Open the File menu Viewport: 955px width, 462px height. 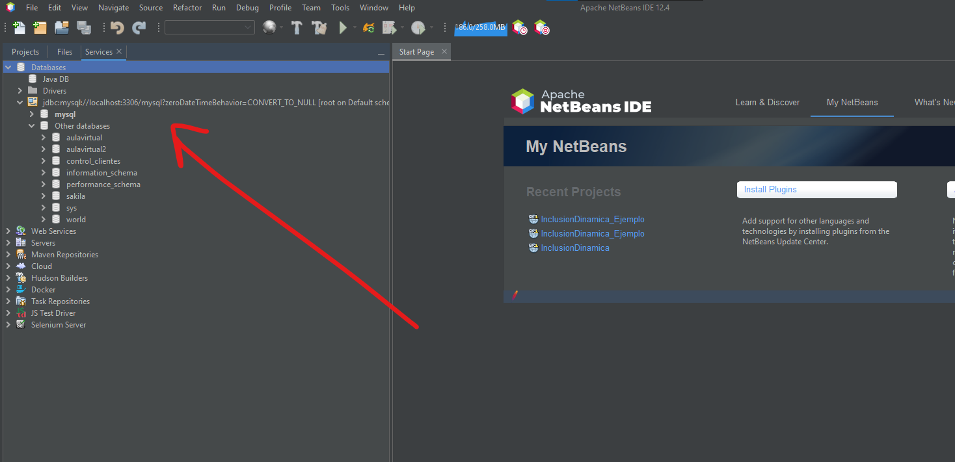click(32, 8)
